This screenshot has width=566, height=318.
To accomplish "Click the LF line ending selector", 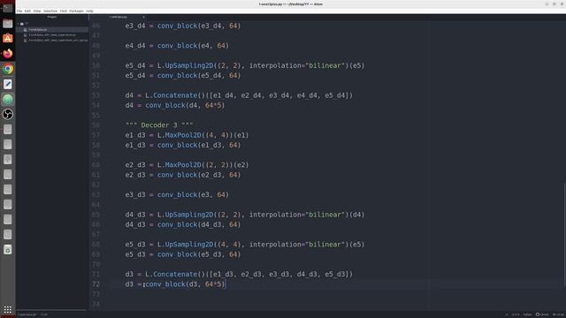I will click(507, 314).
